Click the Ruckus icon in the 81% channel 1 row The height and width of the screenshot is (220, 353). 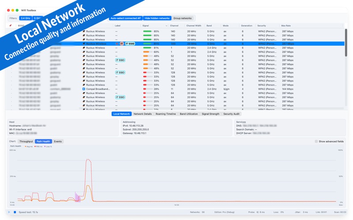point(84,48)
